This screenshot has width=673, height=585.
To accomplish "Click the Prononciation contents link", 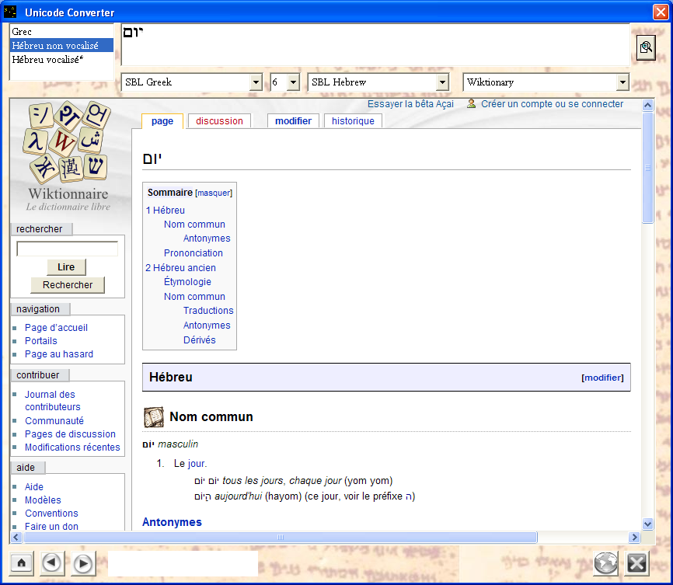I will tap(194, 252).
